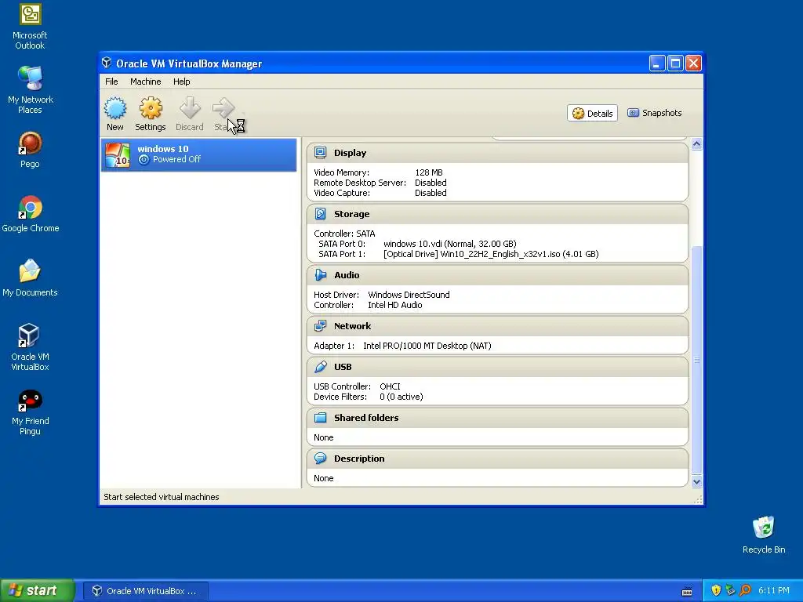Viewport: 803px width, 602px height.
Task: Click the New virtual machine toolbar icon
Action: [x=115, y=108]
